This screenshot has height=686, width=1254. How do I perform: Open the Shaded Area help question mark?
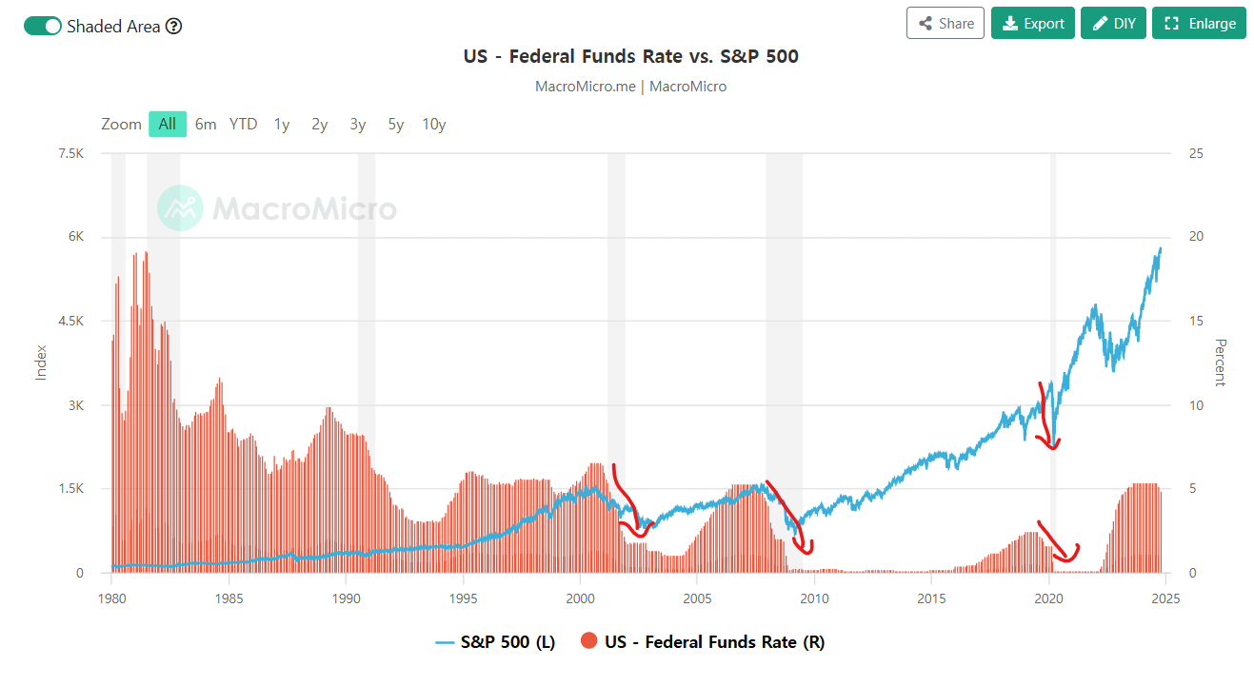(173, 27)
